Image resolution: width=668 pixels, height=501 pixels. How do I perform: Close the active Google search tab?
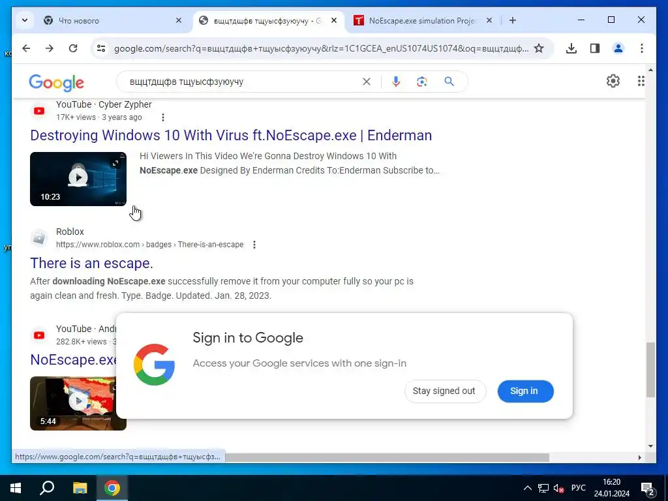(x=334, y=20)
